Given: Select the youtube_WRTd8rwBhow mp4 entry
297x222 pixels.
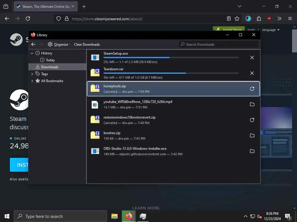Looking at the screenshot, I should 173,104.
